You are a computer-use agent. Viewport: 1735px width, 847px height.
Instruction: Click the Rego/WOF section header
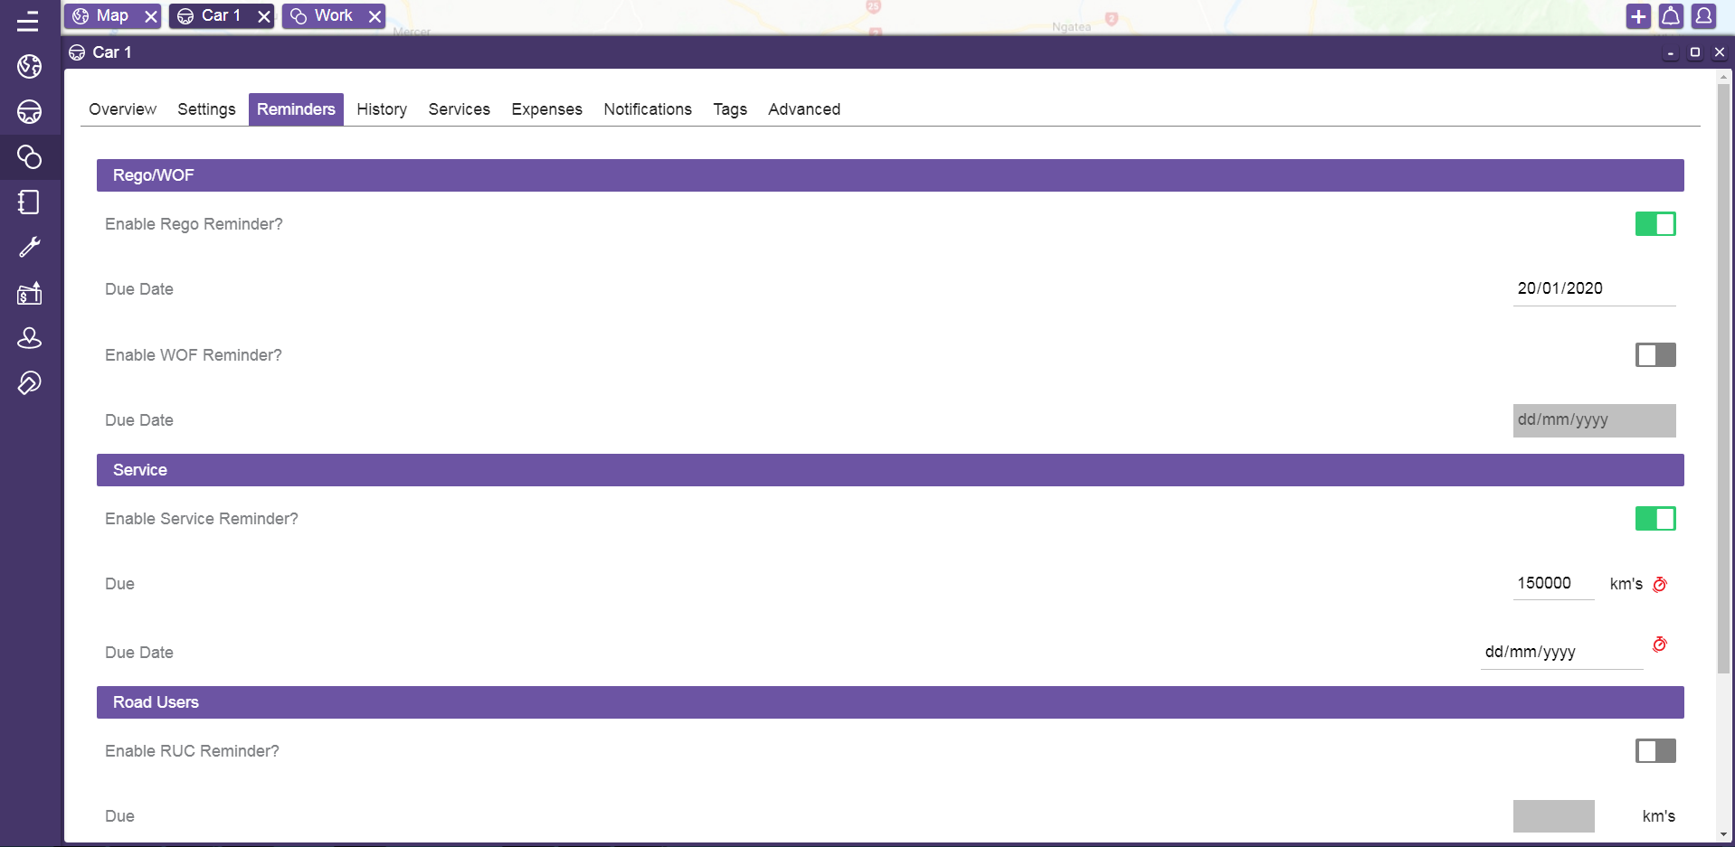pyautogui.click(x=890, y=175)
